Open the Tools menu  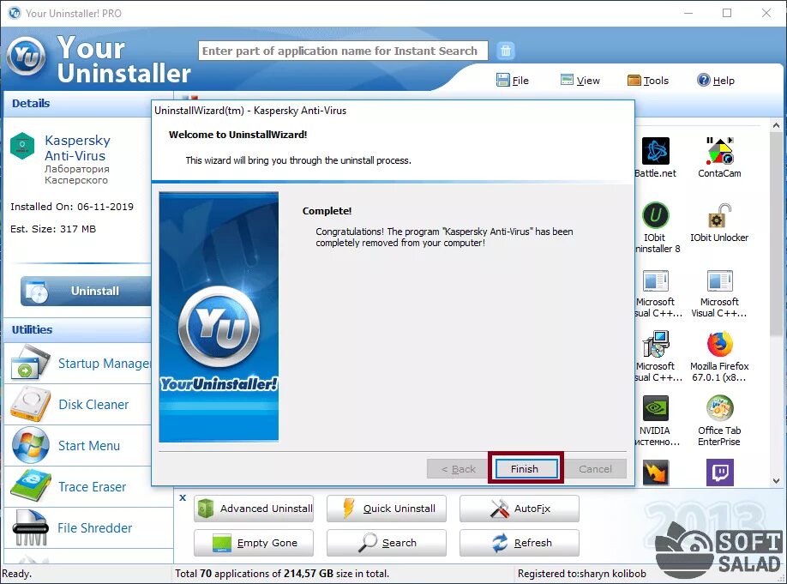(648, 81)
